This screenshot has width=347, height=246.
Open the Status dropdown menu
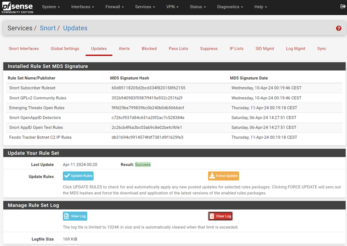pos(198,7)
